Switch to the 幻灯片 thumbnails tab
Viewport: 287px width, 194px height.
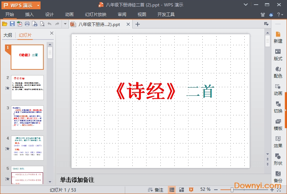(x=25, y=35)
